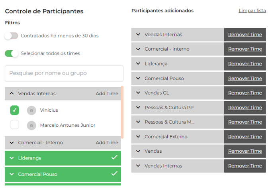The height and width of the screenshot is (191, 274).
Task: Expand Comercial Pouso green row chevron
Action: coord(12,174)
